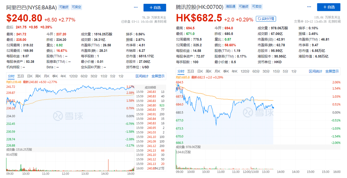
Task: Add Tencent to watchlist with +自选
Action: tap(328, 7)
